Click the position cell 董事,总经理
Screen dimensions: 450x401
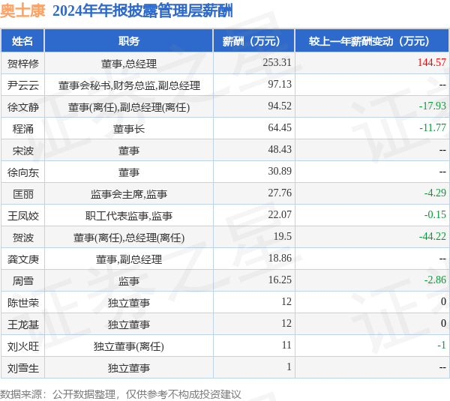tap(129, 64)
